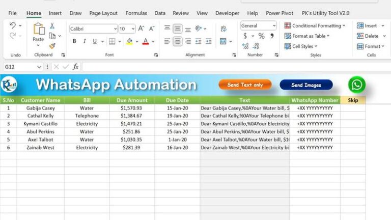The height and width of the screenshot is (220, 391).
Task: Click Delete cells button
Action: [x=368, y=36]
